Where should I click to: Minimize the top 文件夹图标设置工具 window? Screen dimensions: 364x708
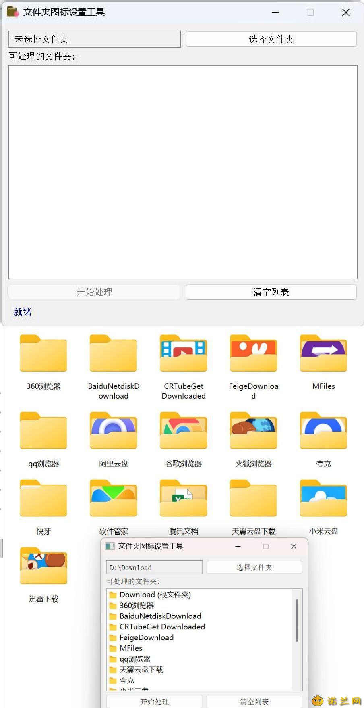[x=275, y=13]
